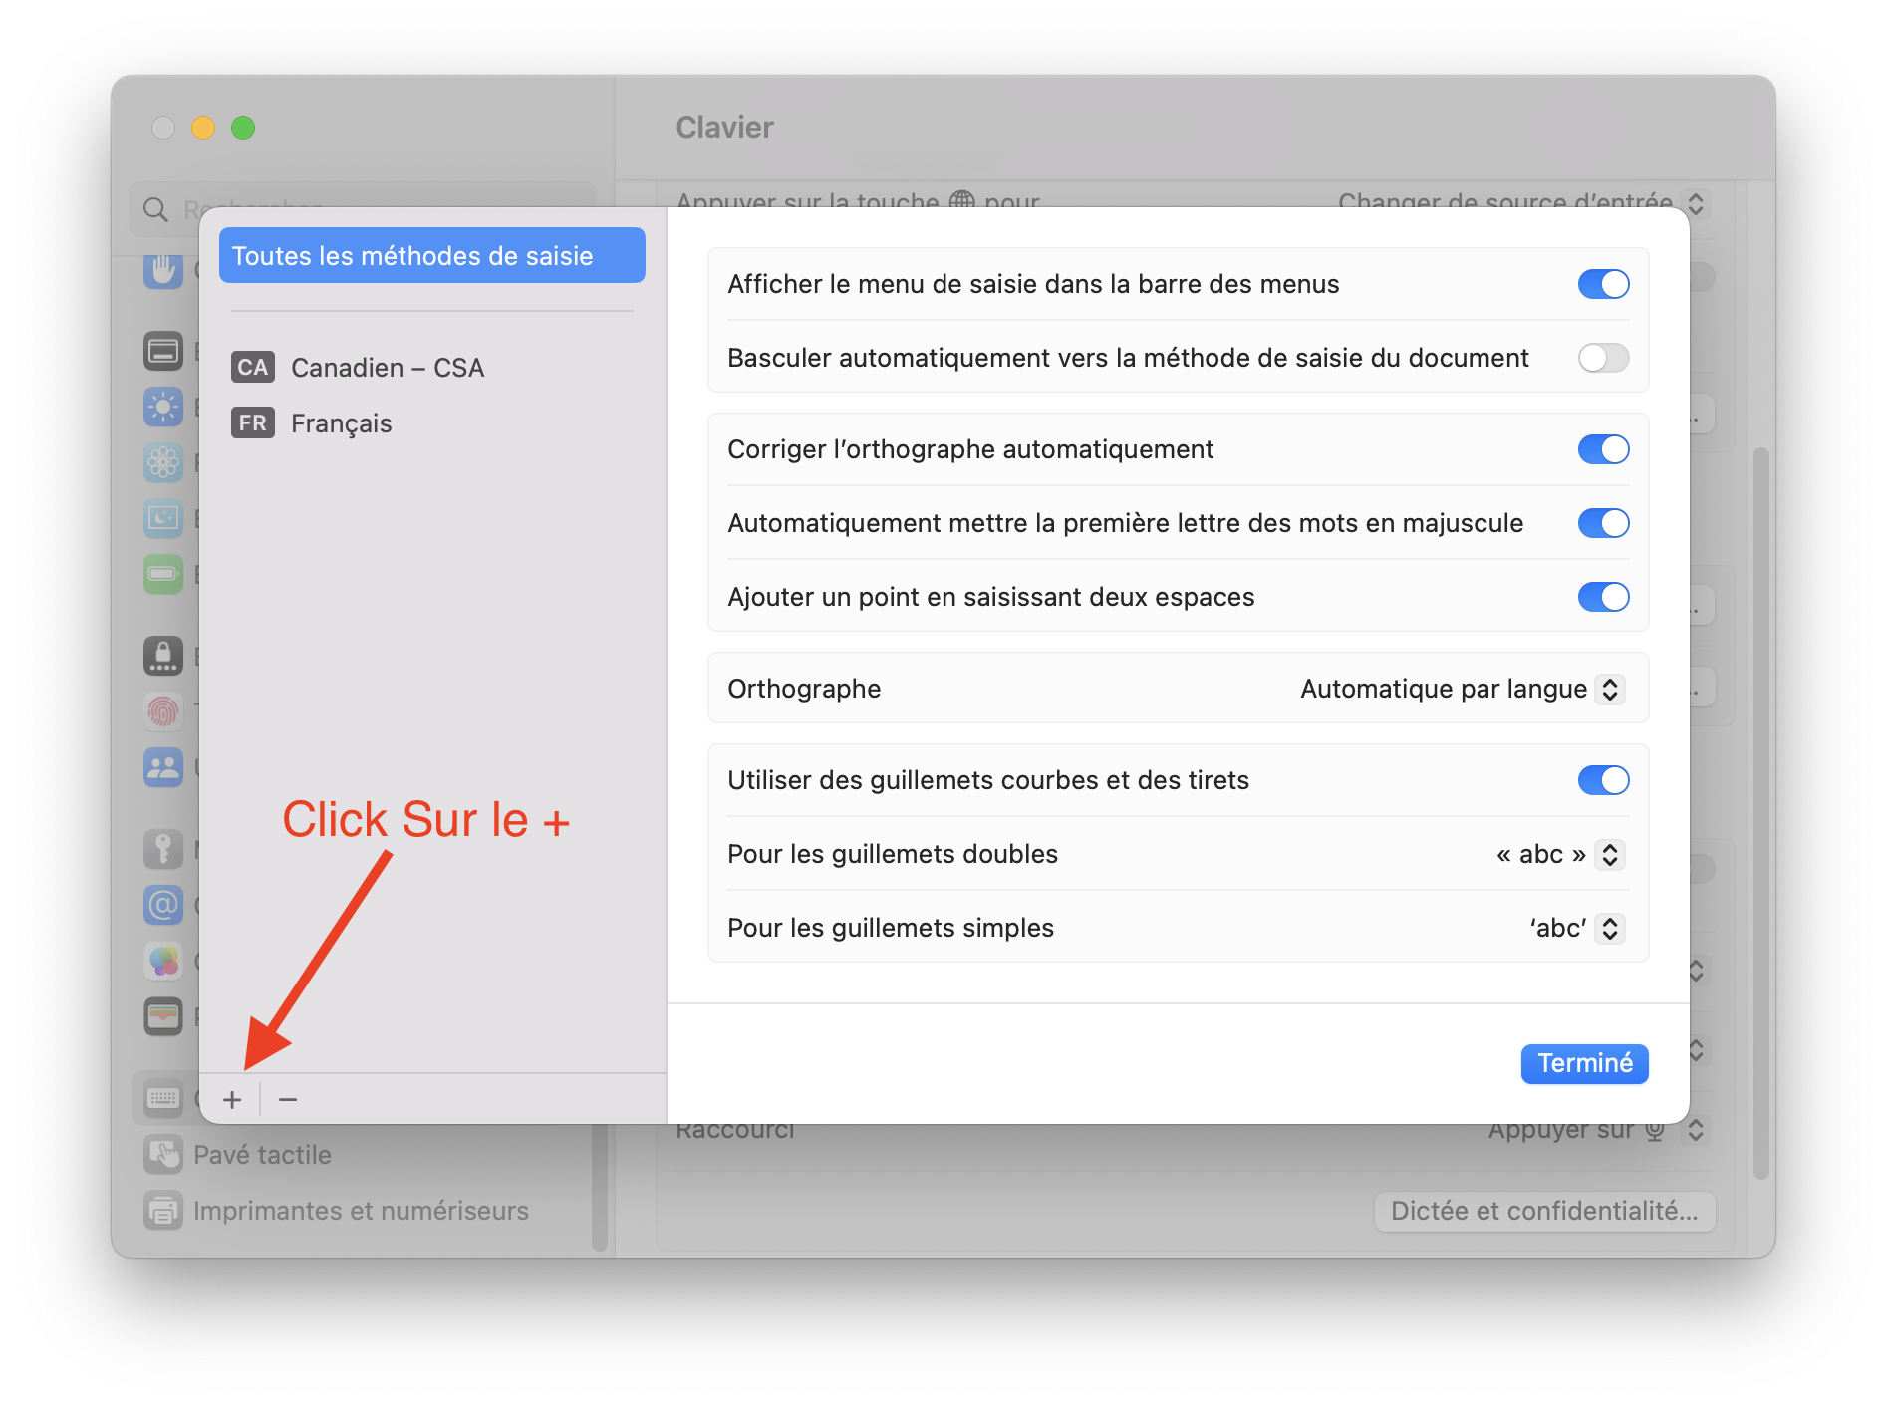1887x1405 pixels.
Task: Click the main pane vertical scrollbar
Action: [x=1760, y=813]
